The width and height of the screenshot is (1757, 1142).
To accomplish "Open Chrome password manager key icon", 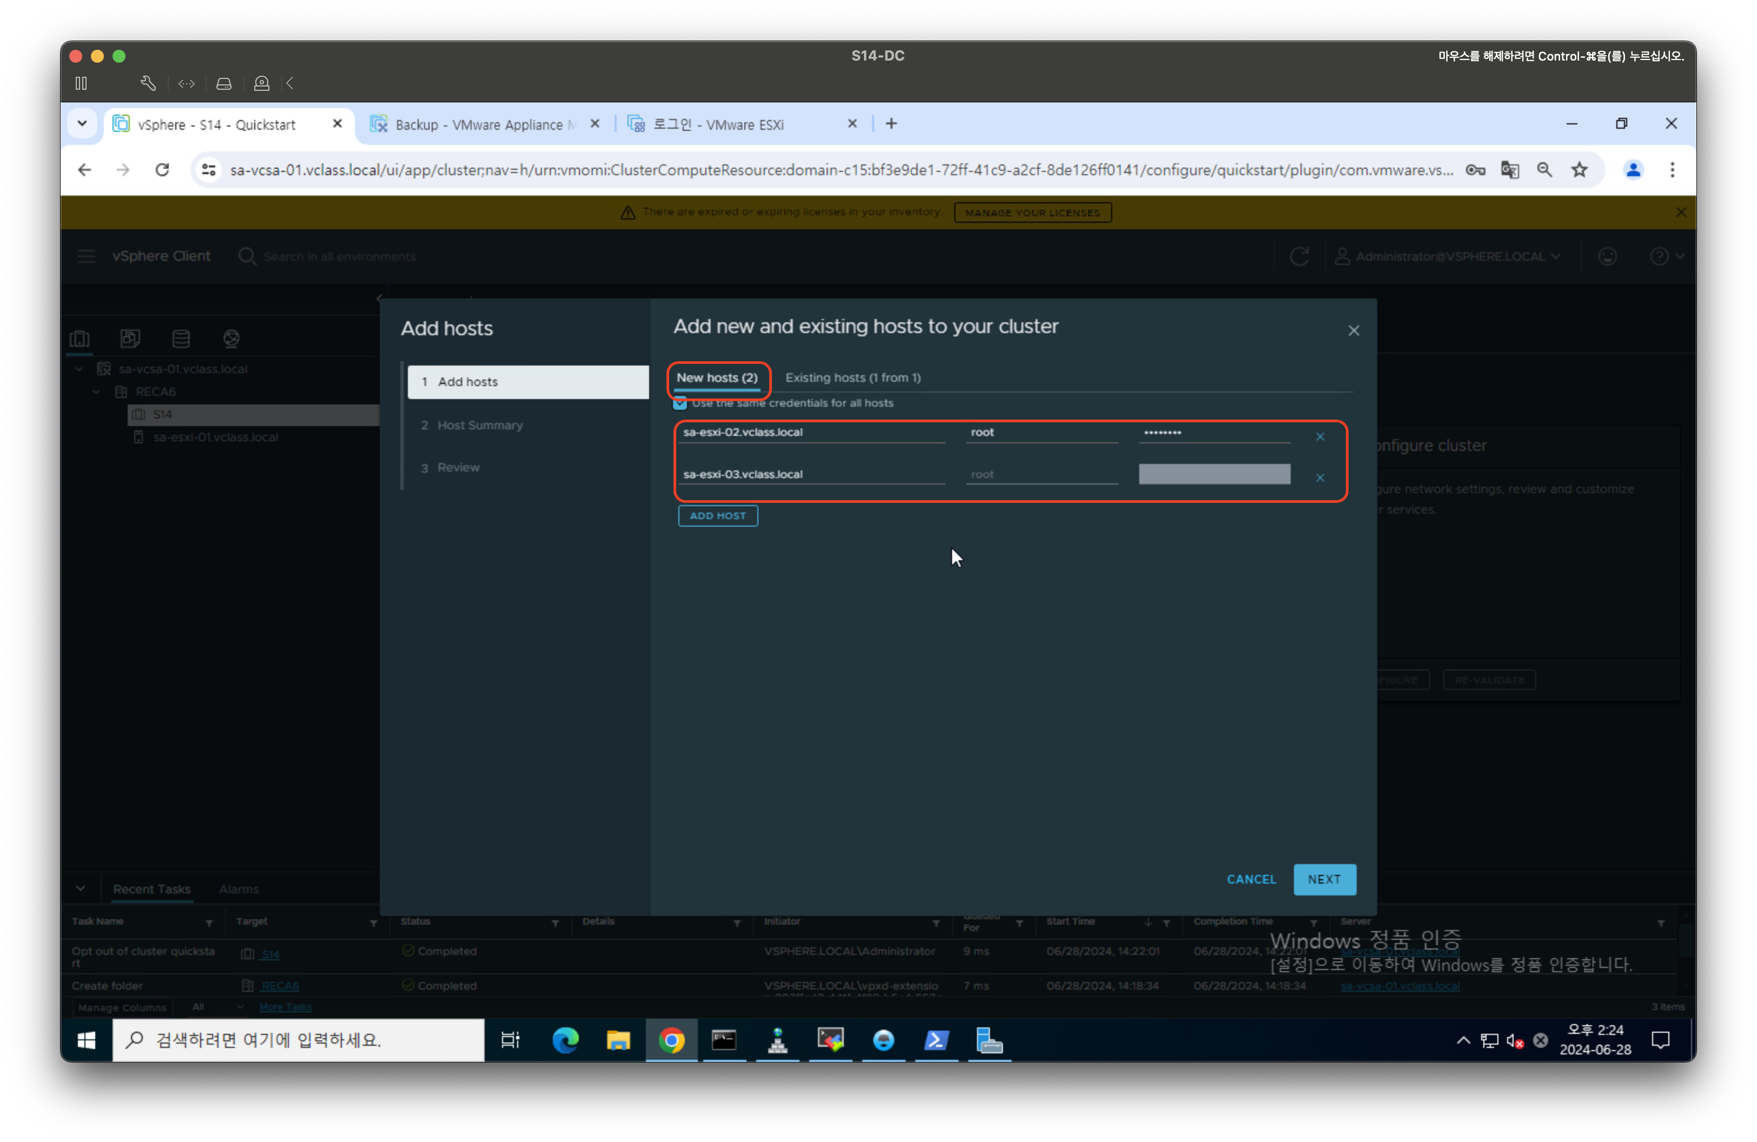I will (1475, 170).
